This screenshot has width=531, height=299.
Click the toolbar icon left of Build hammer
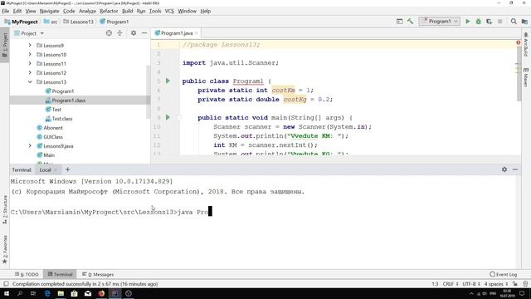click(x=400, y=22)
